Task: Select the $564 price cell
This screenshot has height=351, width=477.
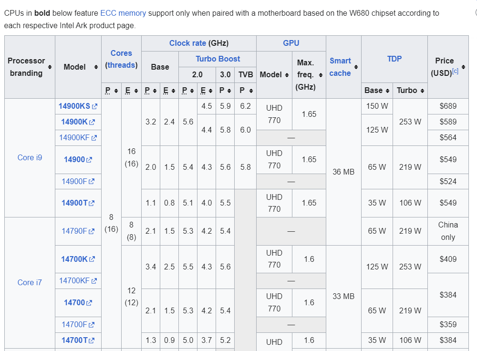Action: click(448, 138)
